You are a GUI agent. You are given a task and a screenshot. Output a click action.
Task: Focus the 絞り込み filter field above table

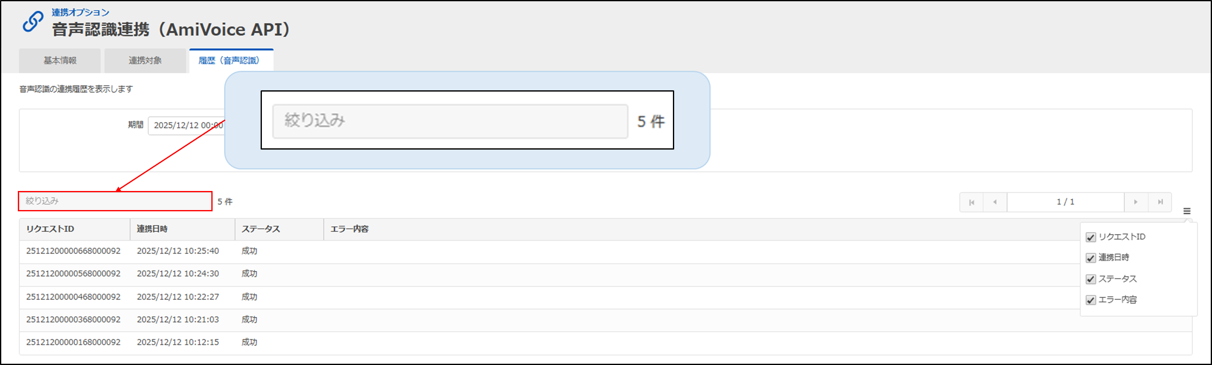click(x=115, y=201)
